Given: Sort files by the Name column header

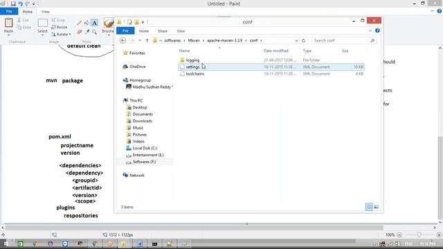Looking at the screenshot, I should pos(185,50).
